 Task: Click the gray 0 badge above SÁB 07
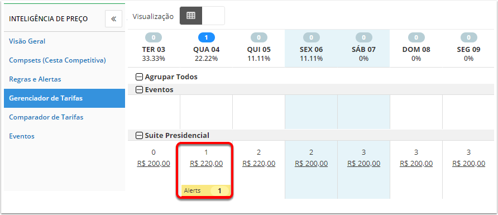click(x=363, y=38)
